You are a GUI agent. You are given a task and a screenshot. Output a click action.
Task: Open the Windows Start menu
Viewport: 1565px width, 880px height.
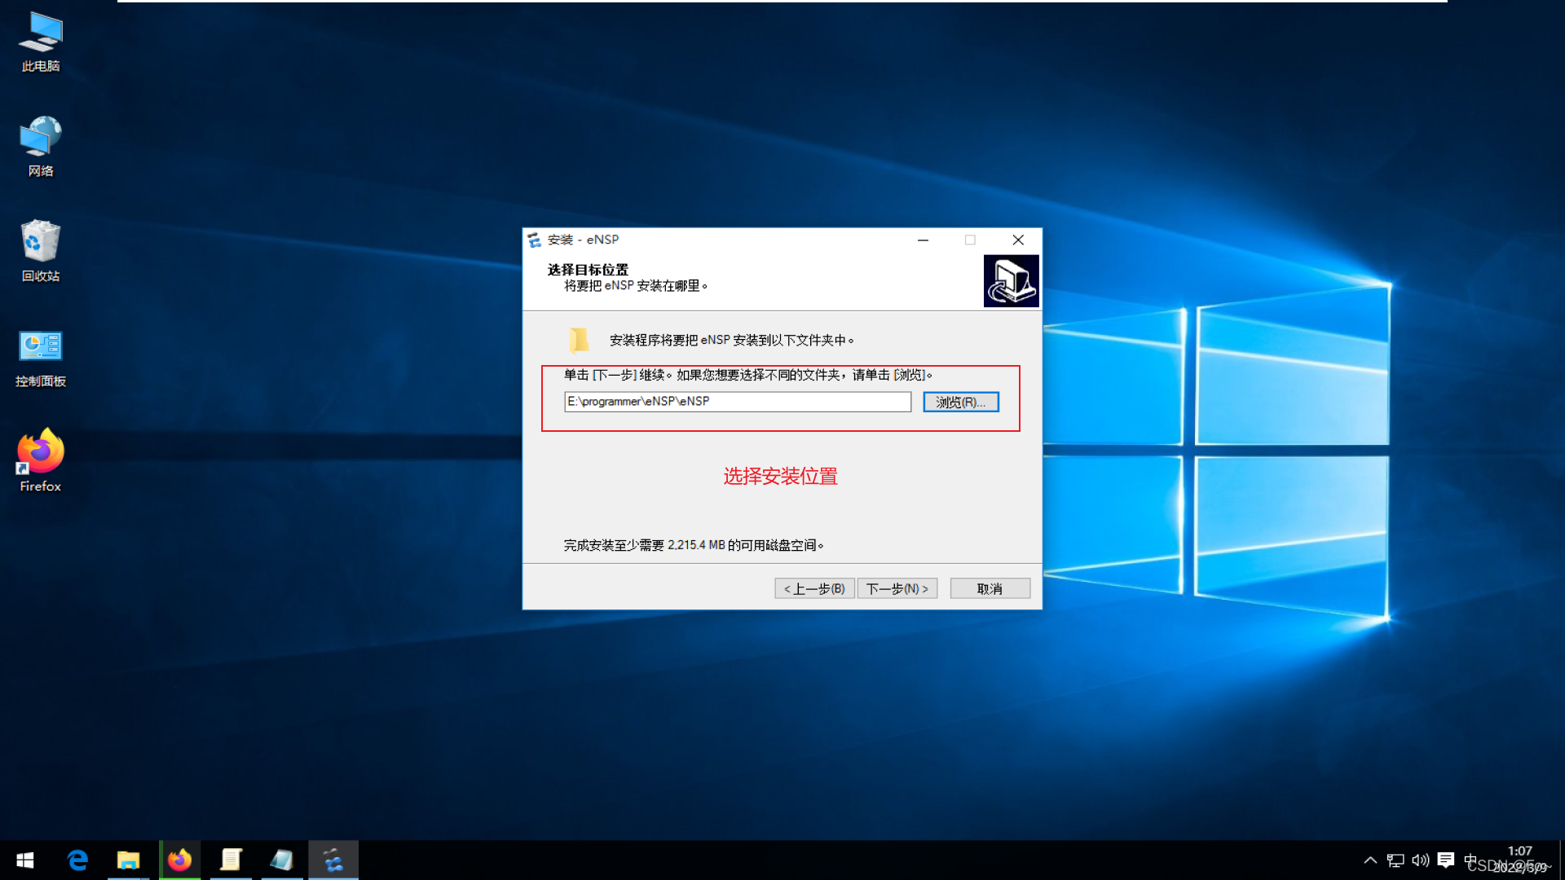tap(25, 860)
